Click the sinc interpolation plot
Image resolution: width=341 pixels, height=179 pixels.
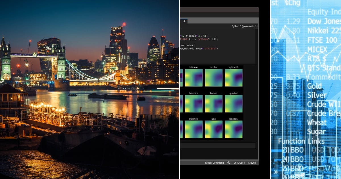(x=214, y=129)
